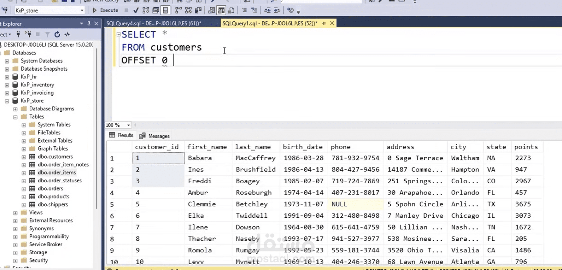Screen dimensions: 562x270
Task: Uncomment the selected lines
Action: 254,10
